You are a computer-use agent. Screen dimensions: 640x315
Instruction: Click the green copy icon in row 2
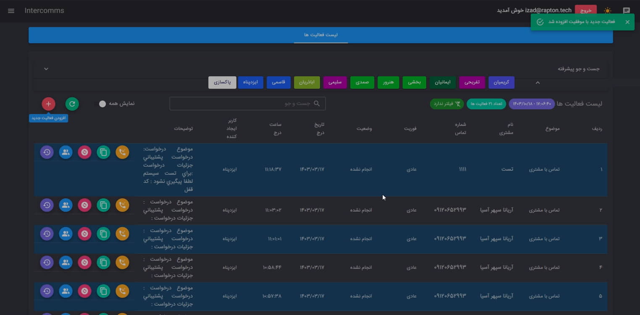point(103,205)
